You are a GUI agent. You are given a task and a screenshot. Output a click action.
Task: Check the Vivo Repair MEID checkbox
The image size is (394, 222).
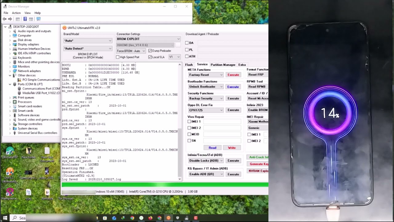pyautogui.click(x=189, y=134)
